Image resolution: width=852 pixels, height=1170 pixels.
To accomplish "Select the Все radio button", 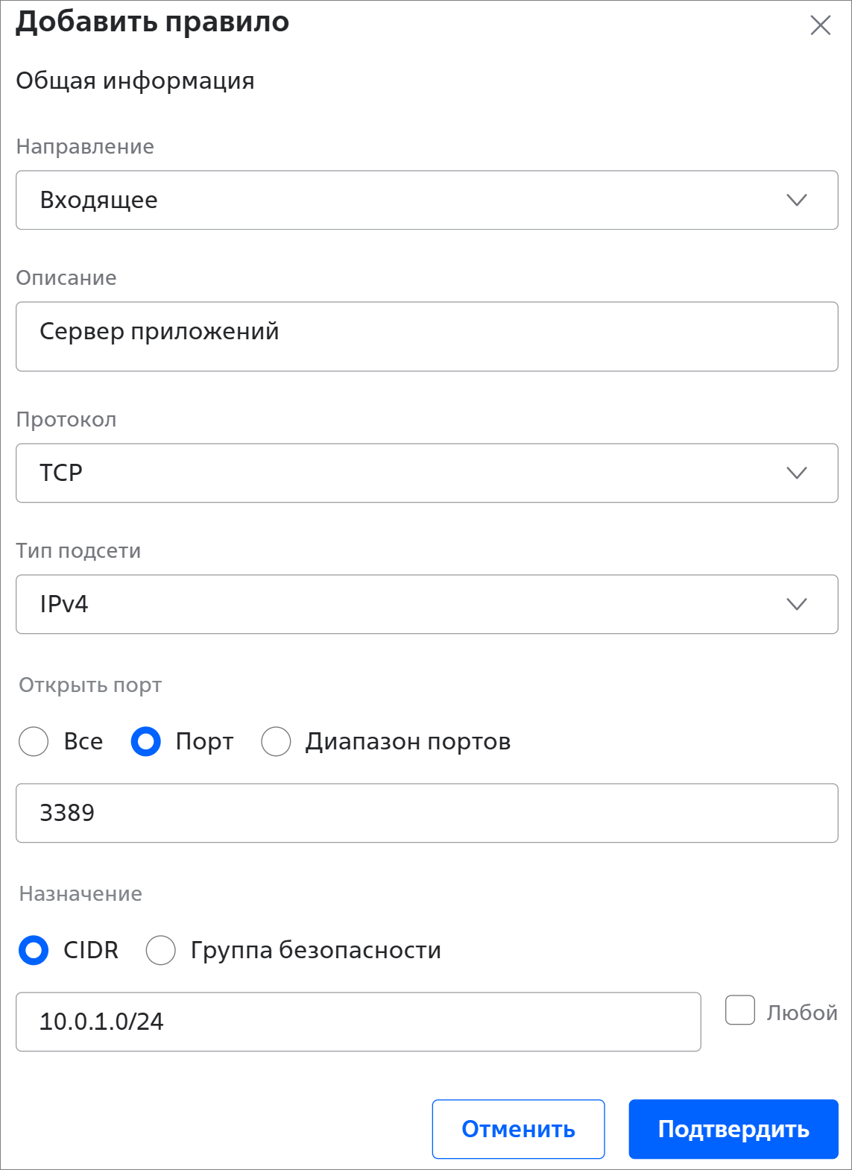I will [34, 742].
